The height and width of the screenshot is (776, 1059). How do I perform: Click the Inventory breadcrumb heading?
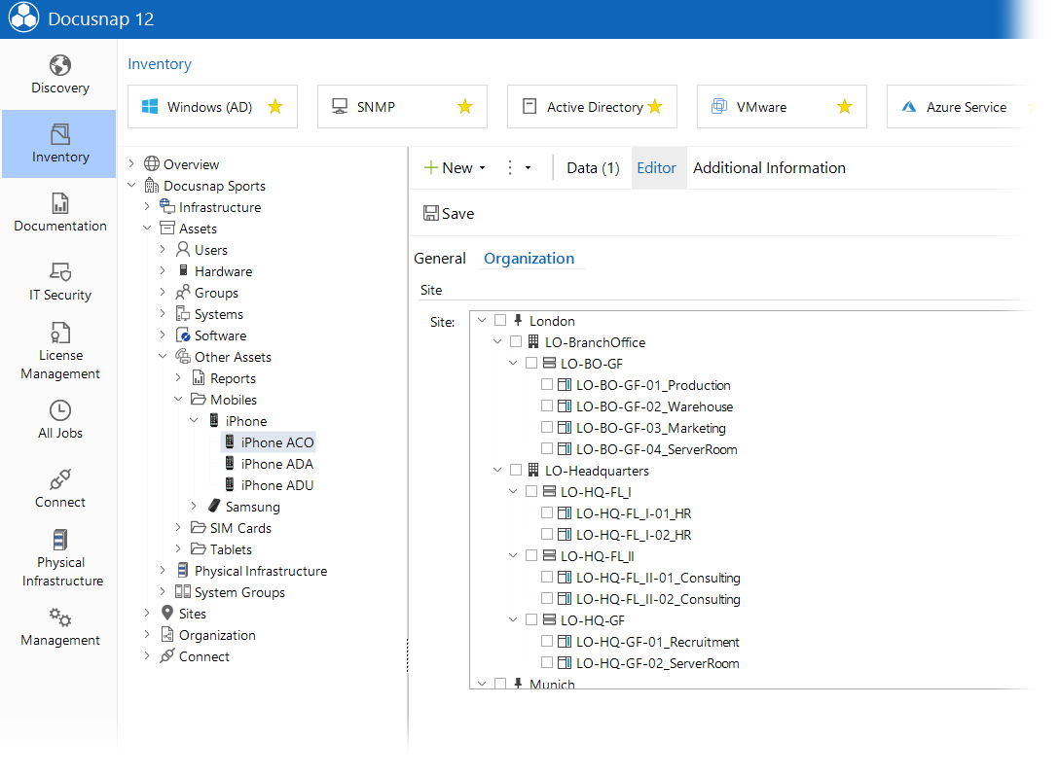(160, 64)
